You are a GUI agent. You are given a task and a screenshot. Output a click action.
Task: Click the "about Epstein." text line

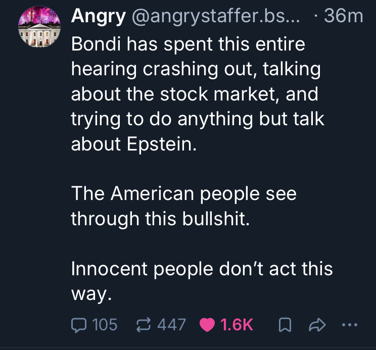pyautogui.click(x=133, y=144)
